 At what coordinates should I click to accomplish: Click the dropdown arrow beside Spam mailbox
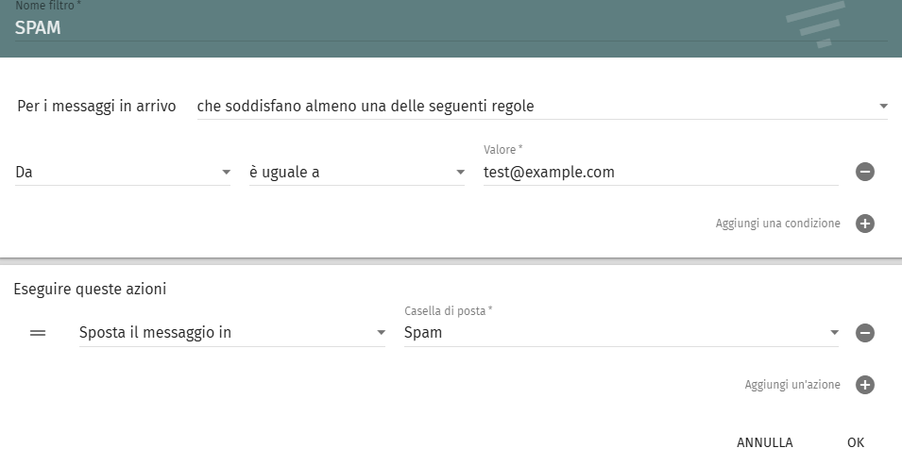(834, 333)
